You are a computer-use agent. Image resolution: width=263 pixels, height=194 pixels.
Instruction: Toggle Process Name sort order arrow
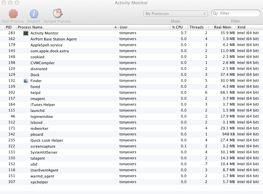pyautogui.click(x=115, y=27)
